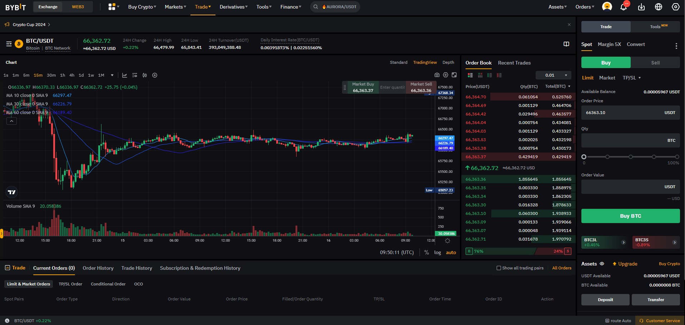Switch to the Recent Trades tab
Image resolution: width=685 pixels, height=325 pixels.
click(x=514, y=63)
